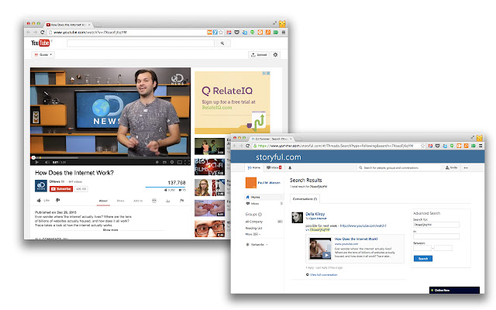This screenshot has width=496, height=310.
Task: Open Chrome menu in YouTube window
Action: point(284,33)
